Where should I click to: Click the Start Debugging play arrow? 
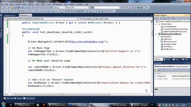click(51, 8)
